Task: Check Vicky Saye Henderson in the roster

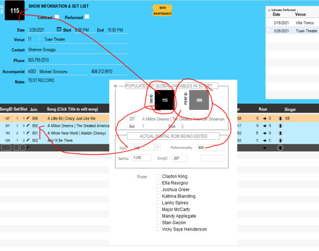Action: pos(158,229)
